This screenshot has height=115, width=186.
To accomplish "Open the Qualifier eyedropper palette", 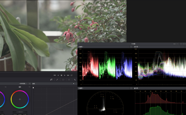I will point(57,80).
